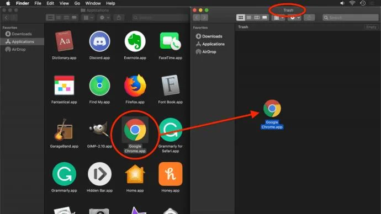This screenshot has height=214, width=381.
Task: Click the Empty button in the Trash window
Action: pyautogui.click(x=371, y=27)
